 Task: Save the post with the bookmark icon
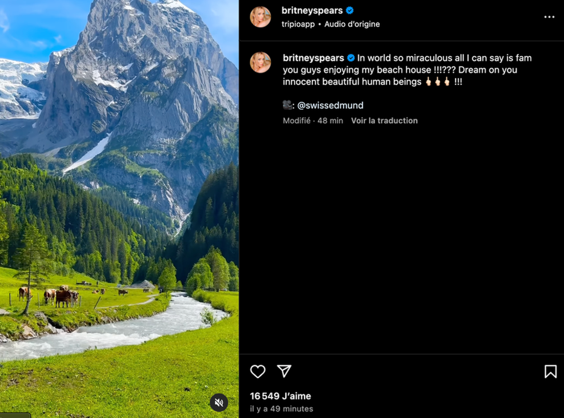click(x=550, y=372)
